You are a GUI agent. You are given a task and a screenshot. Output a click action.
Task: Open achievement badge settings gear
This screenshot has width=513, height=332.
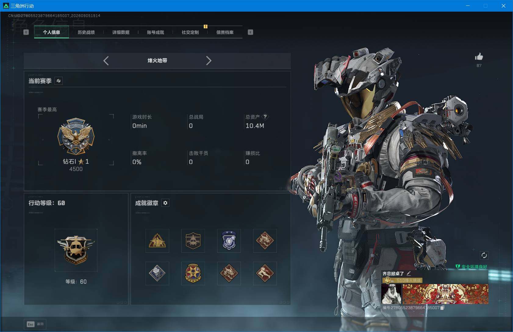[x=165, y=203]
